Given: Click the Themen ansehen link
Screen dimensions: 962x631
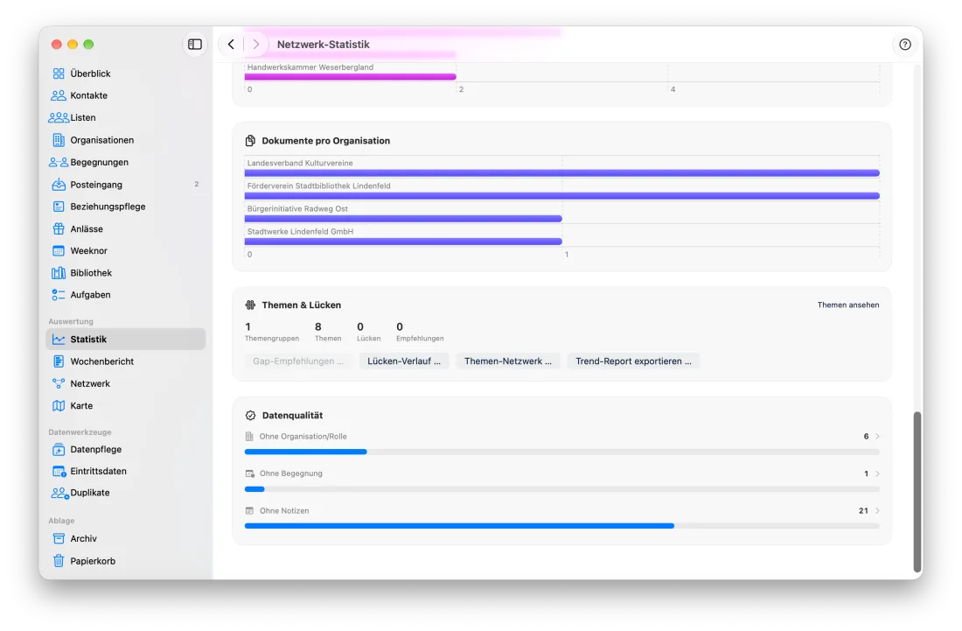Looking at the screenshot, I should coord(848,305).
